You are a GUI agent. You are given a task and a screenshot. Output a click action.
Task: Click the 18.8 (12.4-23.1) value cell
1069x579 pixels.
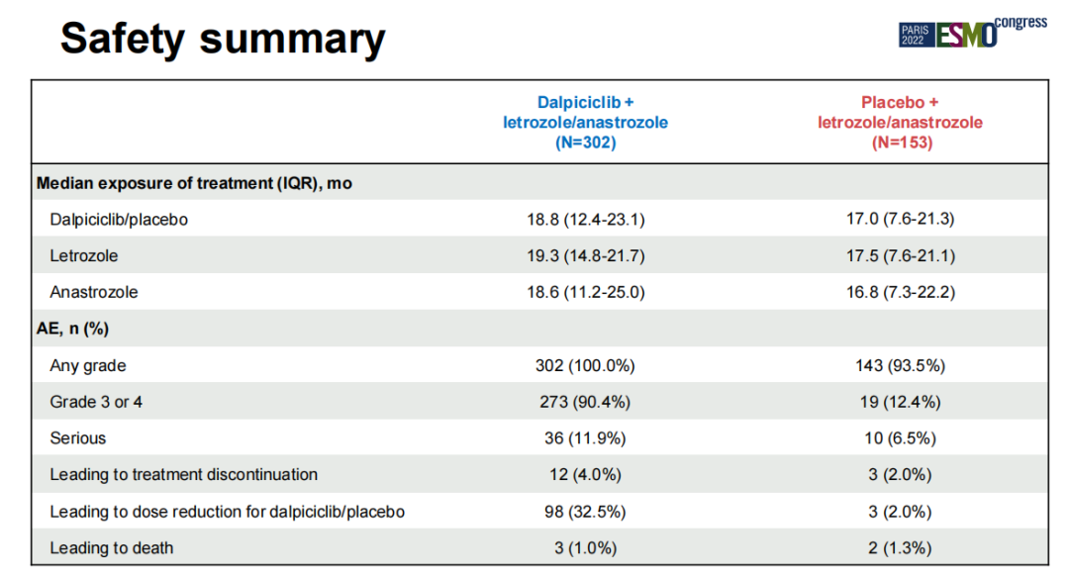[x=585, y=220]
